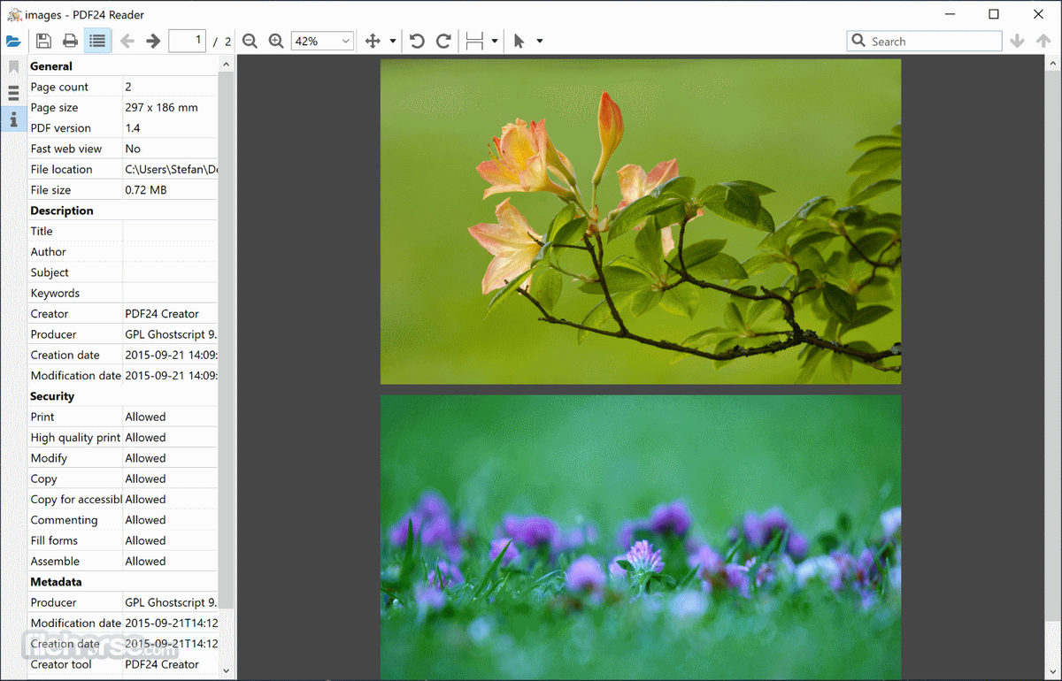Select the Metadata section header
The width and height of the screenshot is (1062, 681).
56,582
